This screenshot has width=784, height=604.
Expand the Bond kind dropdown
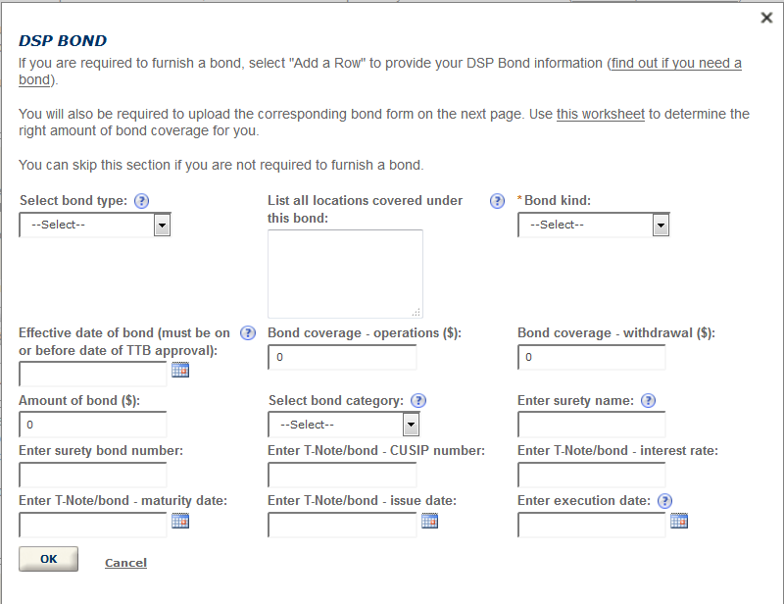point(594,226)
